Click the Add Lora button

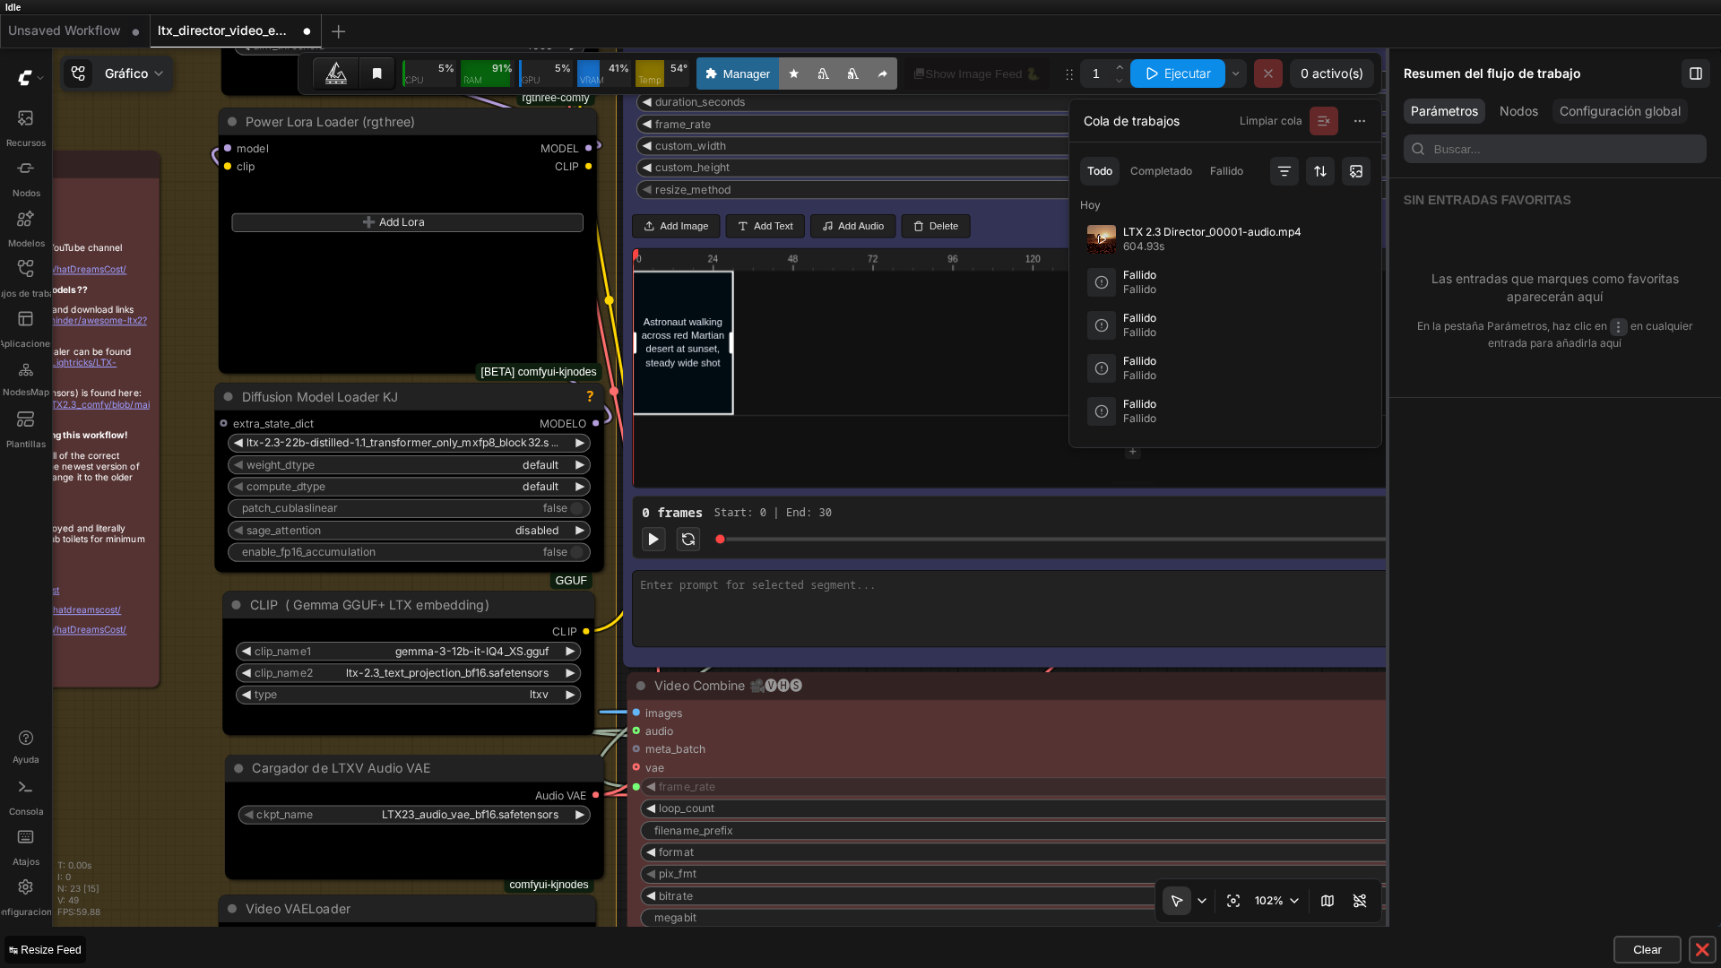(x=407, y=222)
